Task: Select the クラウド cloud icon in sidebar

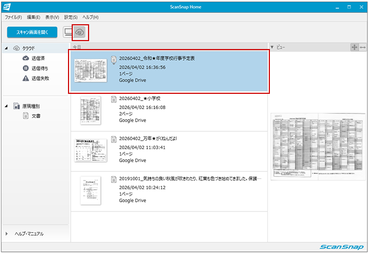Action: (x=16, y=48)
